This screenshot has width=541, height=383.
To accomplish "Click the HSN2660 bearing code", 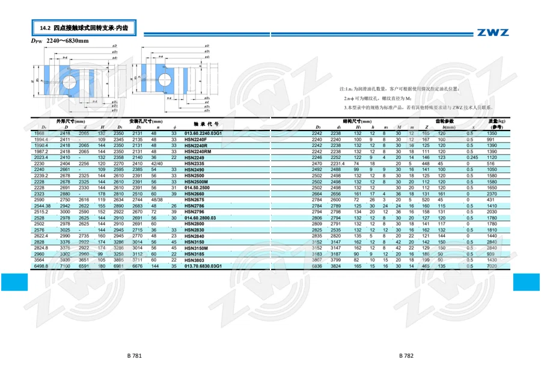I will click(194, 194).
